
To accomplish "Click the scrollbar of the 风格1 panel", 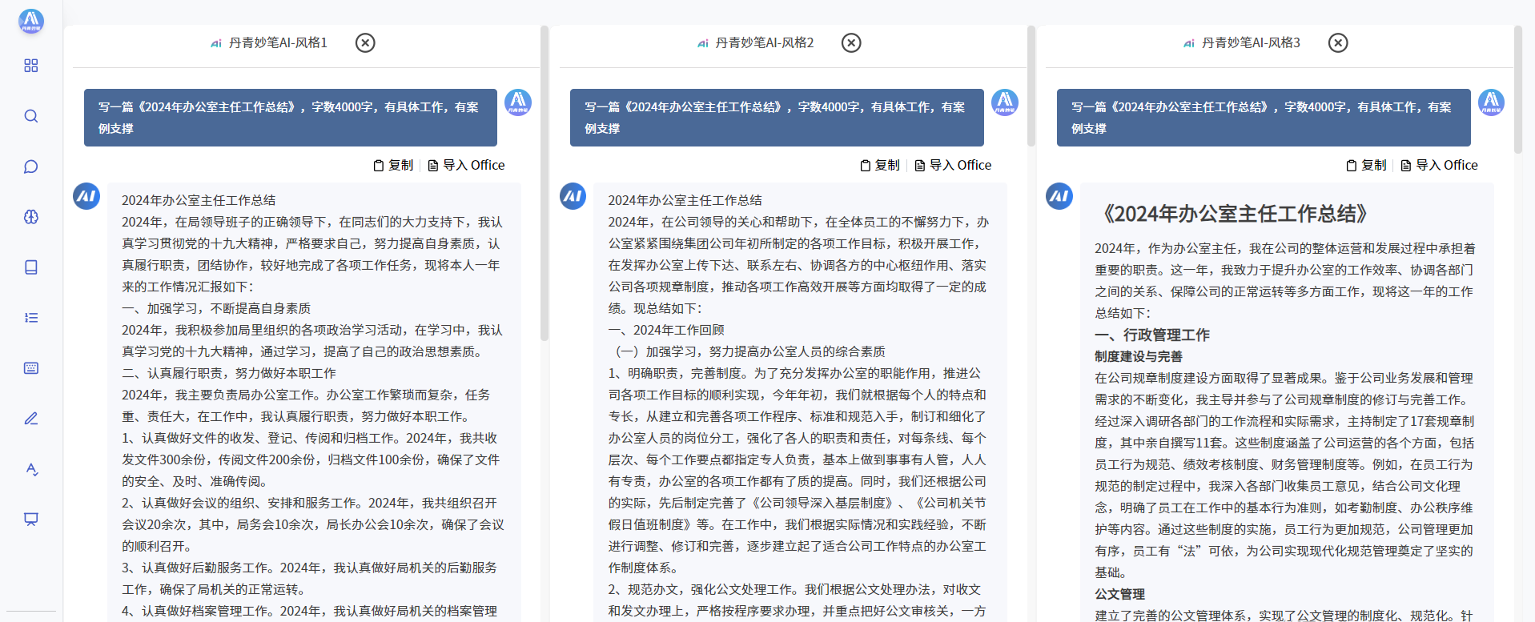I will (544, 184).
